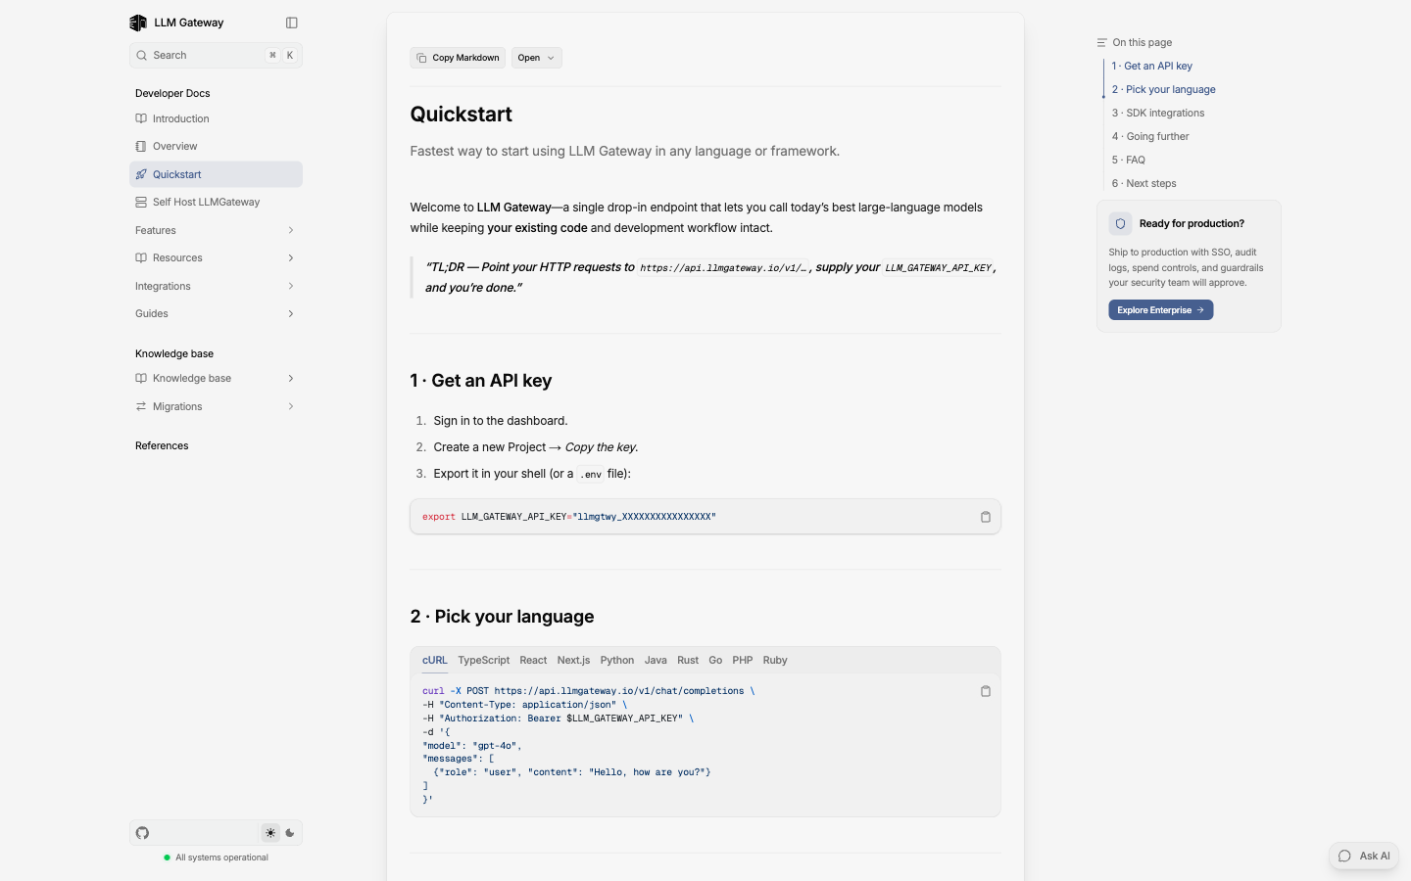Click the Copy Markdown clipboard icon
Viewport: 1411px width, 881px height.
421,58
